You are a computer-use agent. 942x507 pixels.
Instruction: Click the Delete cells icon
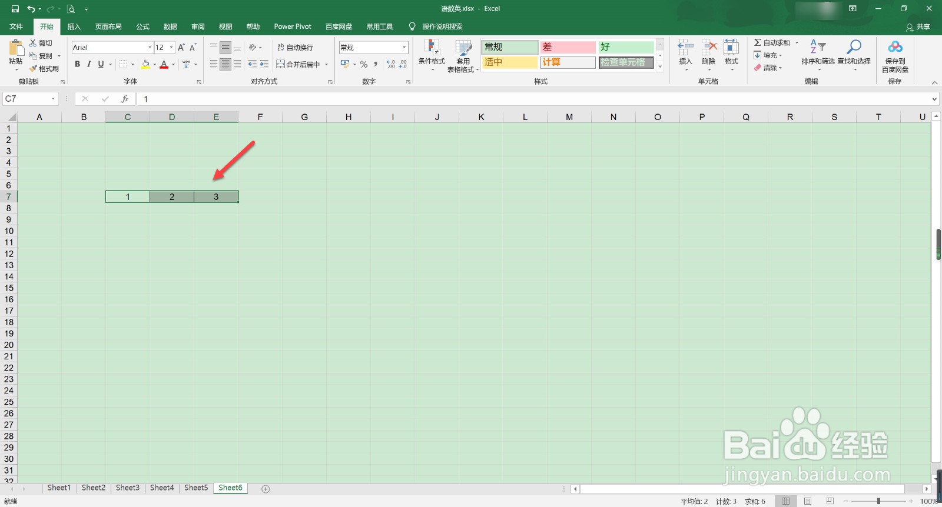tap(709, 48)
